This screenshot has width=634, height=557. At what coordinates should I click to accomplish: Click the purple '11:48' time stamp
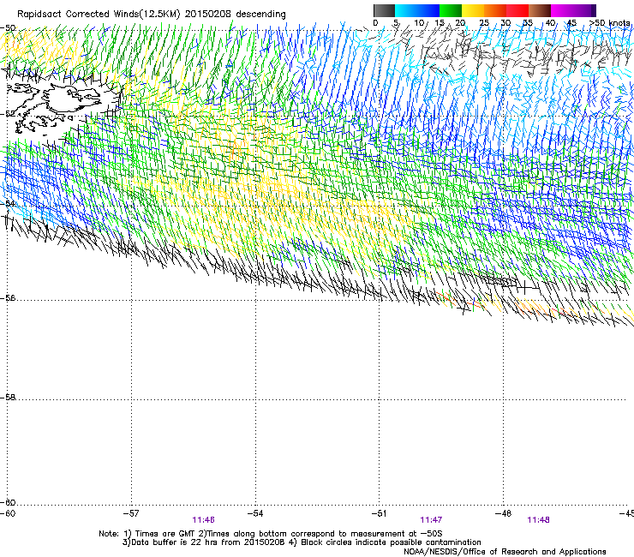(538, 520)
